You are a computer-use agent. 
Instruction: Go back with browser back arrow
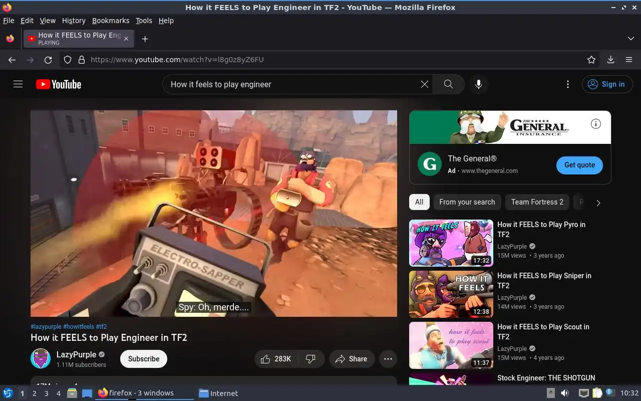coord(12,60)
